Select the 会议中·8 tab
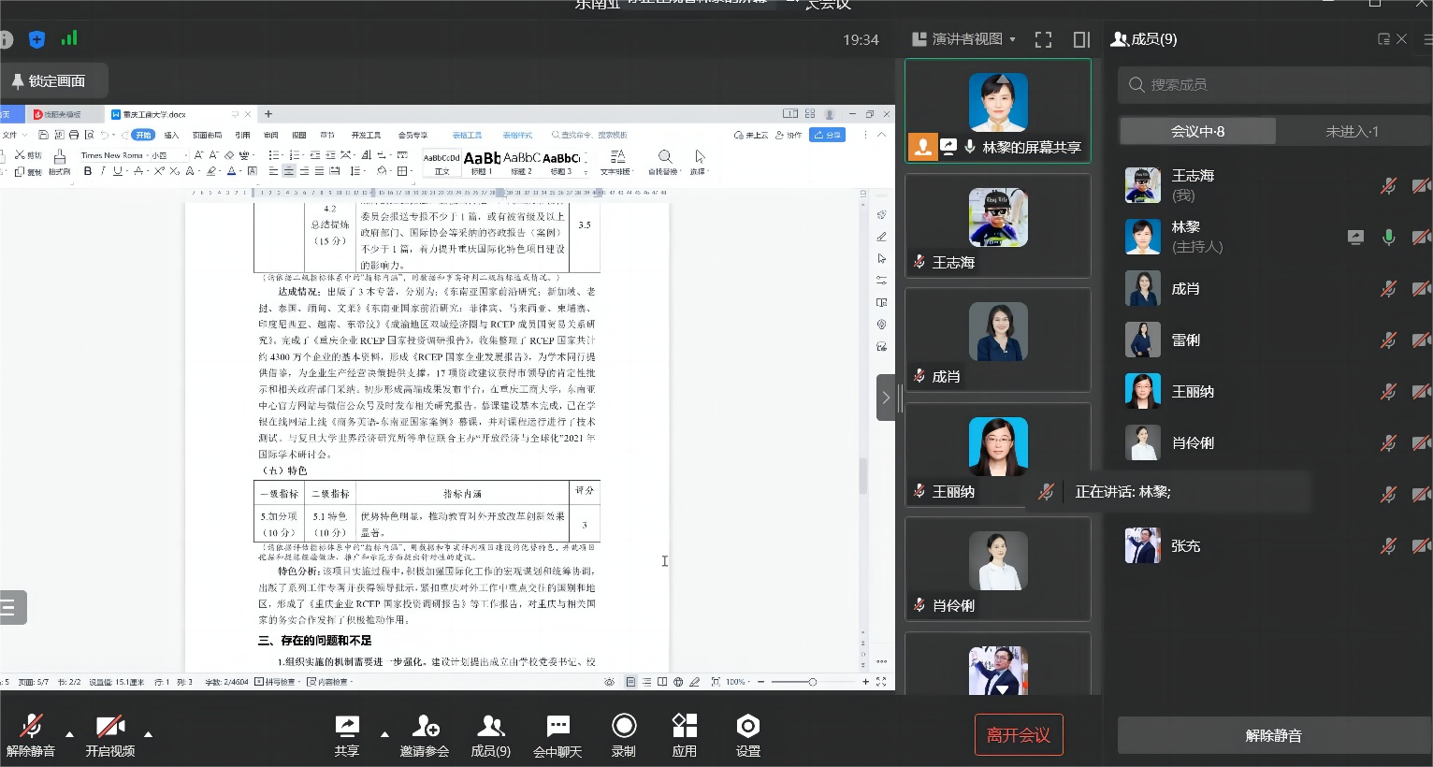This screenshot has width=1433, height=767. [1197, 132]
